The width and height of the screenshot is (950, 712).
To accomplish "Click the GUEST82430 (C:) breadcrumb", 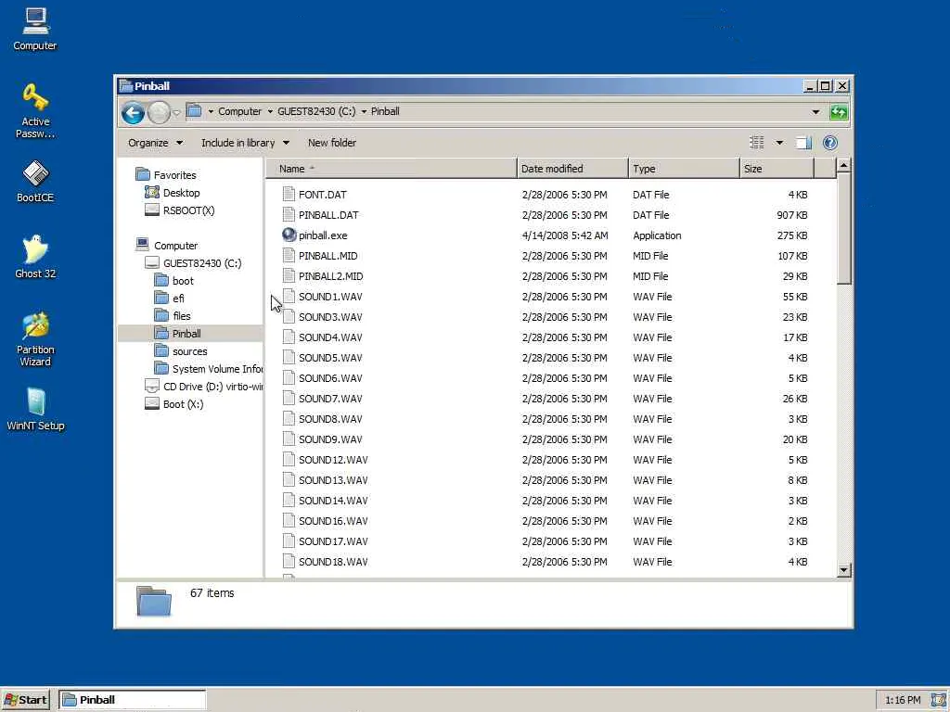I will [x=316, y=111].
